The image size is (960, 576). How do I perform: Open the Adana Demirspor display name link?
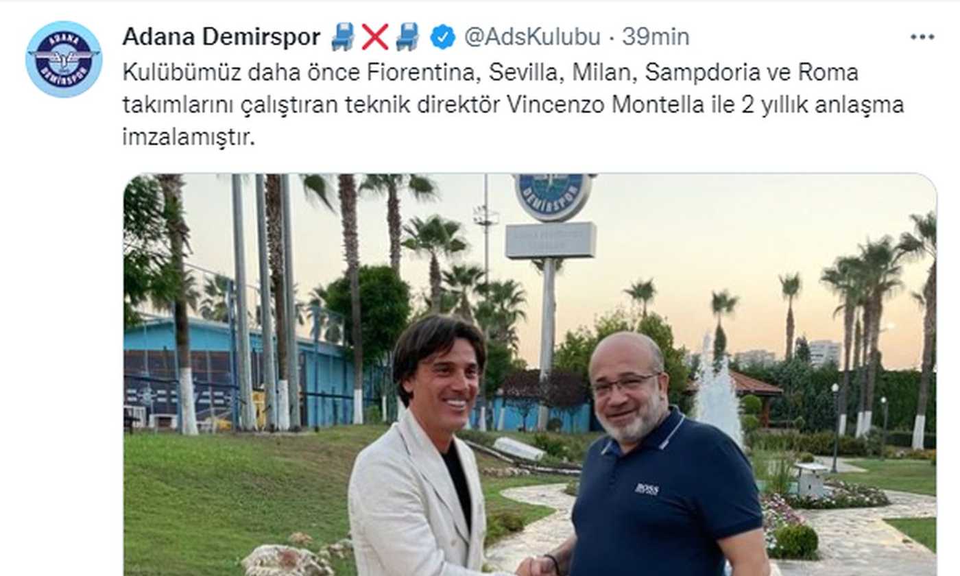(x=221, y=37)
